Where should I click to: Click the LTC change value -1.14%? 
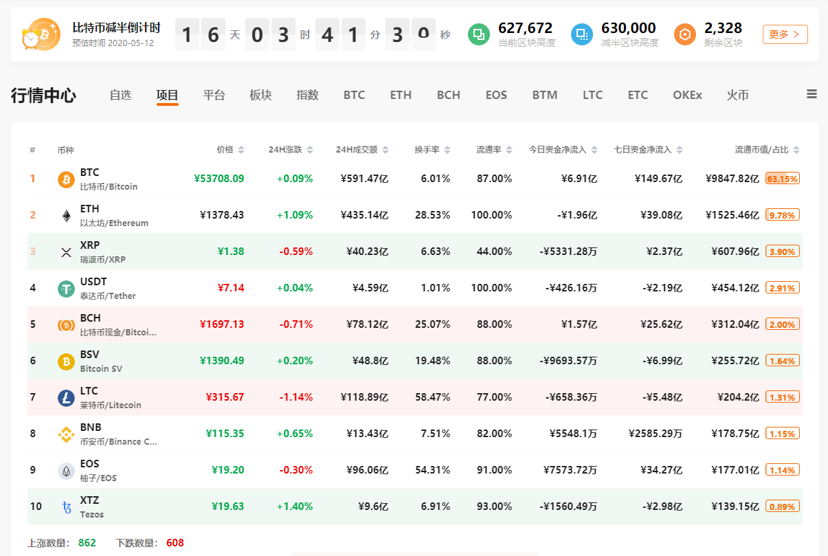point(296,397)
